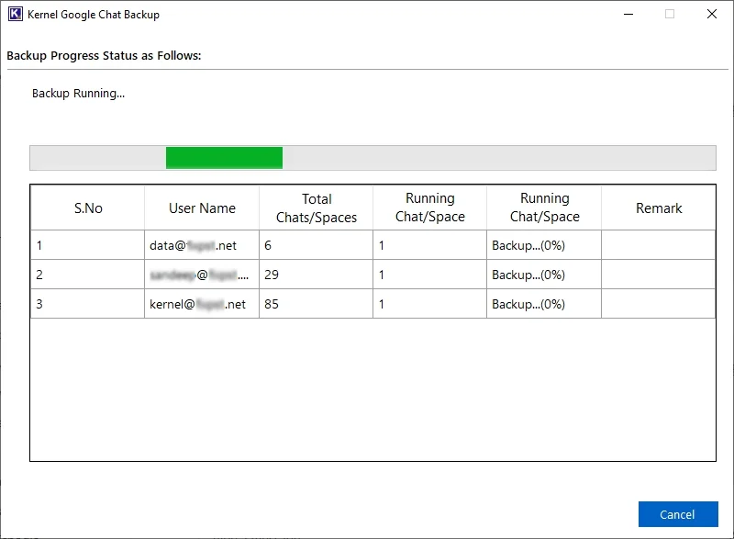Click the Running Chat/Space value 1 for data@
Screen dimensions: 734x539
(x=429, y=245)
